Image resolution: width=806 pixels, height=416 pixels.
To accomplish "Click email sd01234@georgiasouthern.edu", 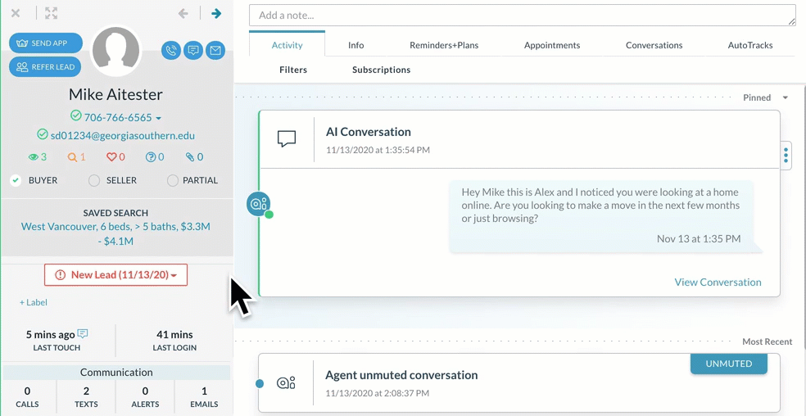I will 122,136.
